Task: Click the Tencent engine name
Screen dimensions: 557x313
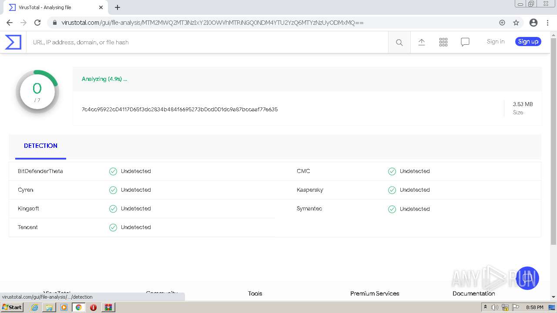Action: click(28, 227)
